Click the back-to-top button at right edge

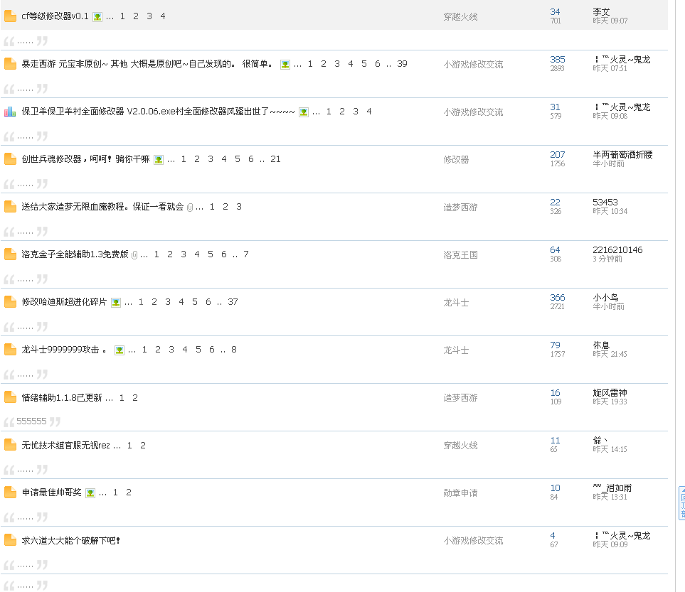click(x=682, y=503)
